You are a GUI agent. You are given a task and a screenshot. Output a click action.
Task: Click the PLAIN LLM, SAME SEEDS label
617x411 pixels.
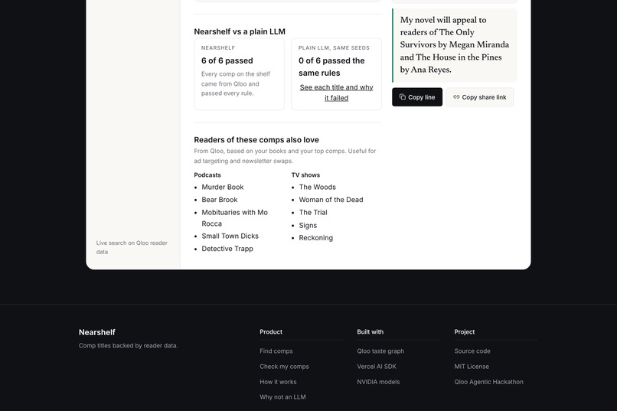(334, 47)
